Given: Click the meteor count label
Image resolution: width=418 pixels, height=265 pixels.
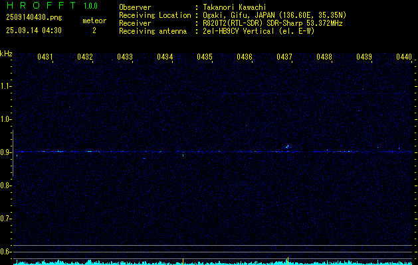Looking at the screenshot, I should click(x=94, y=21).
